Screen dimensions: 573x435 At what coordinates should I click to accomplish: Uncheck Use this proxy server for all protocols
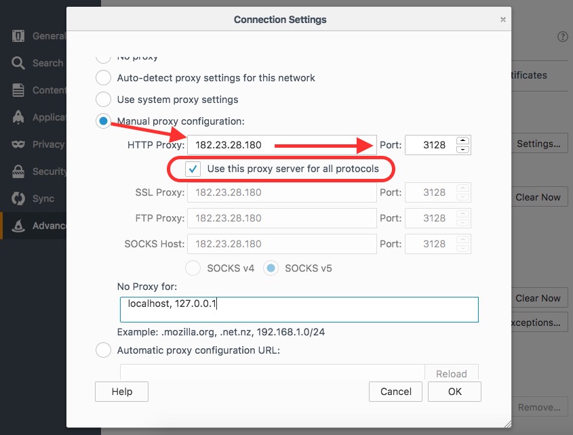(193, 168)
